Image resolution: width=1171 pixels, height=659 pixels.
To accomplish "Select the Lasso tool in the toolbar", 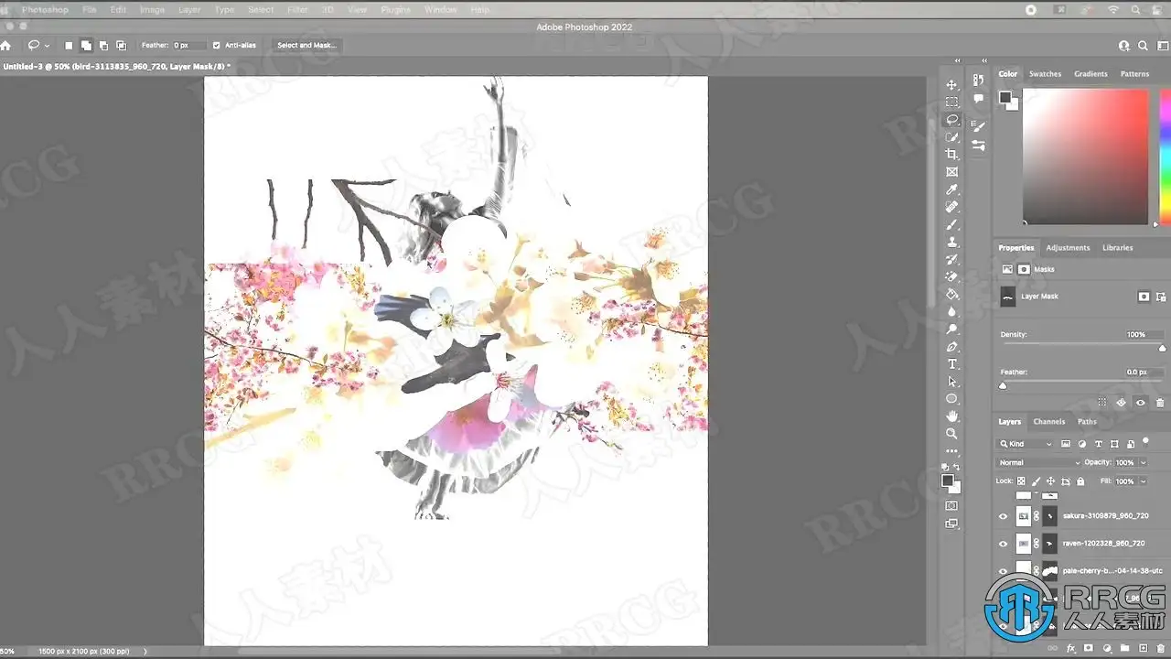I will click(x=952, y=119).
